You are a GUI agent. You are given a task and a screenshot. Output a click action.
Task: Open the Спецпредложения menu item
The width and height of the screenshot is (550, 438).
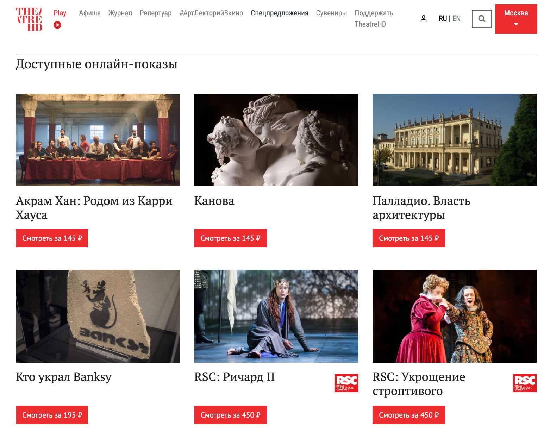[280, 13]
